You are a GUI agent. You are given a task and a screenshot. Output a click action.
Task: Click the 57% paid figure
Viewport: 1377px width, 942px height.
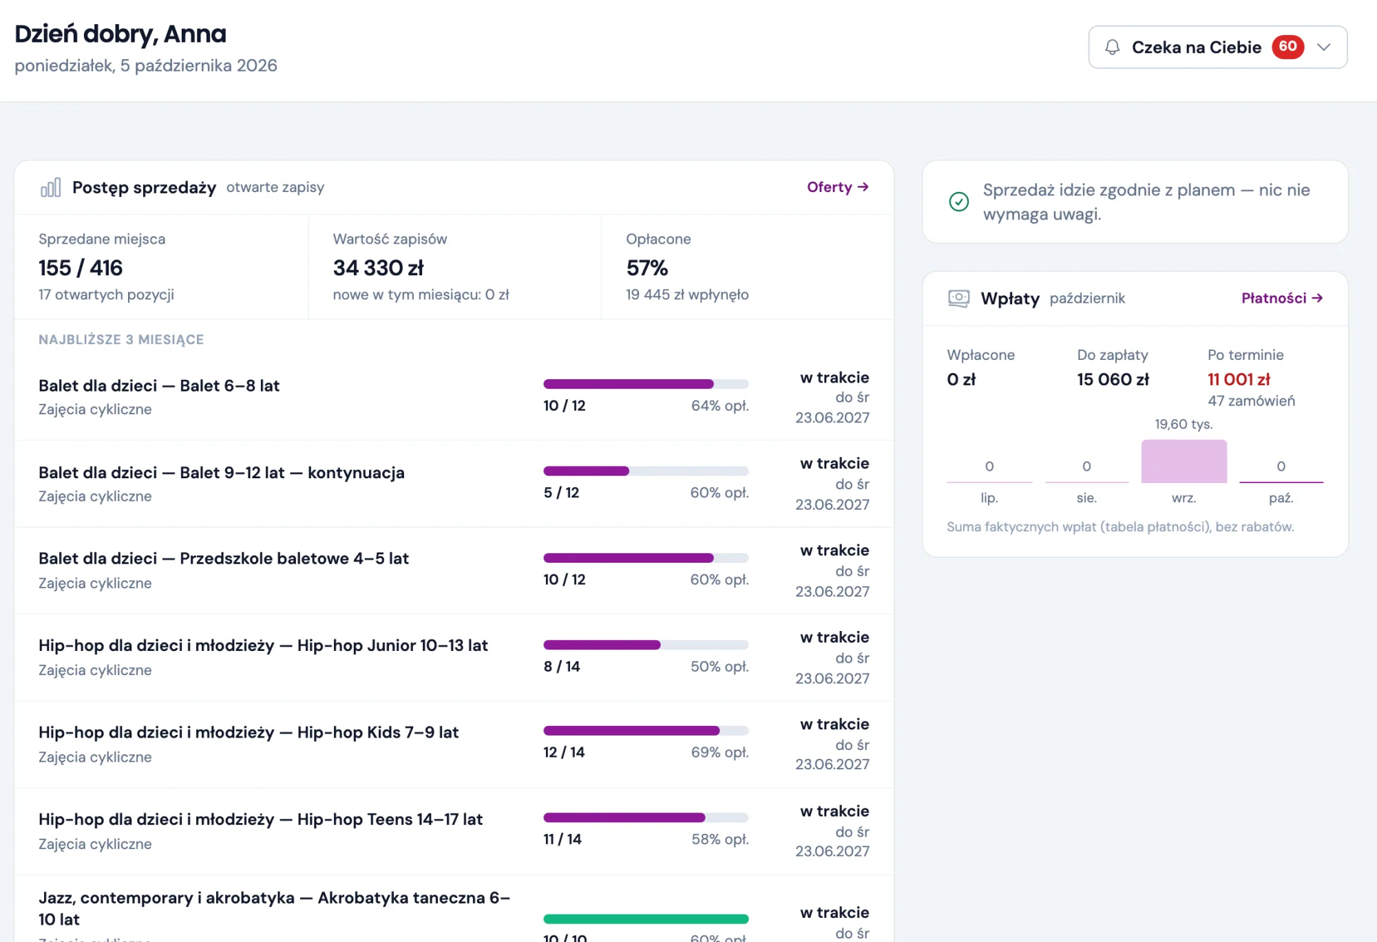click(x=647, y=268)
